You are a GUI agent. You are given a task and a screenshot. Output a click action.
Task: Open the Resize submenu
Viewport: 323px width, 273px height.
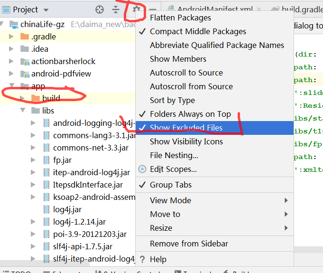214,228
